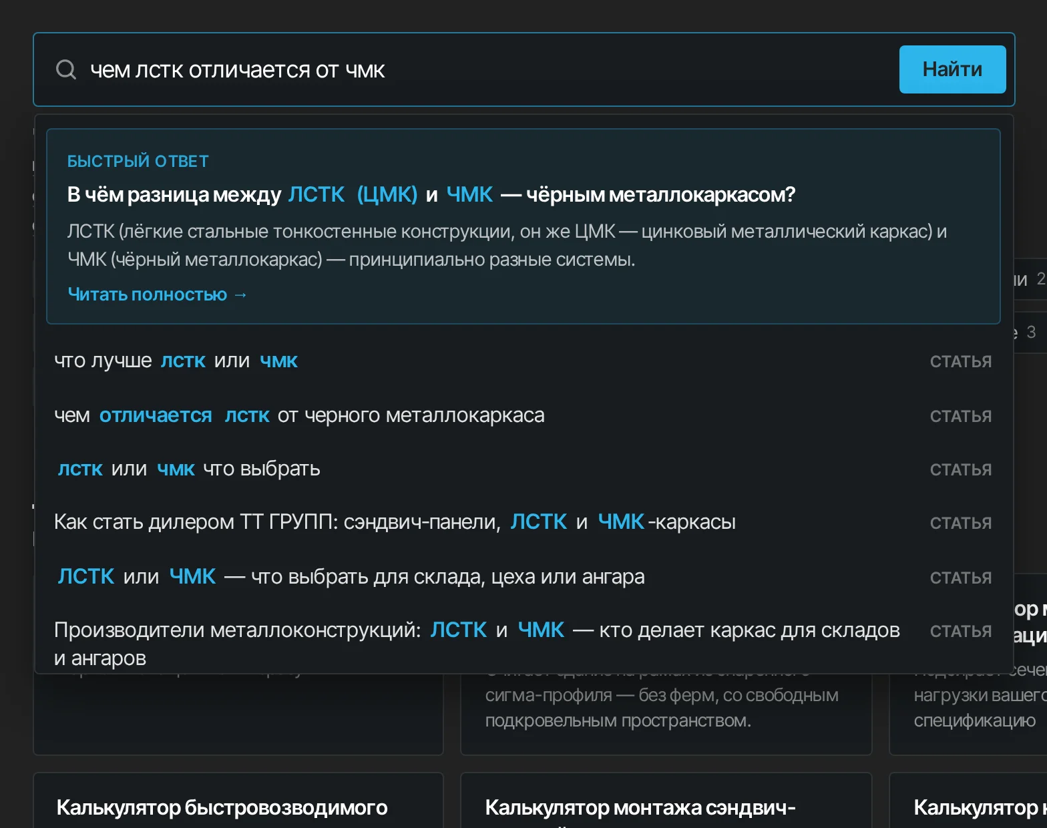The height and width of the screenshot is (828, 1047).
Task: Select suggestion лстк или чмк что выбрать
Action: coord(523,469)
